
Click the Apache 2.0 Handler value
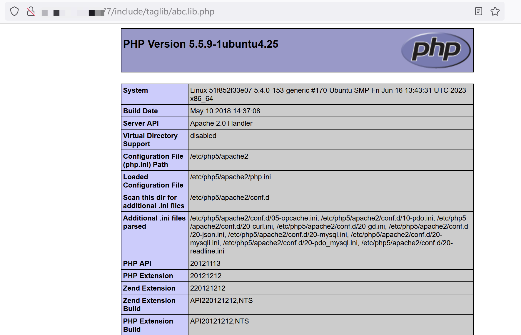221,123
